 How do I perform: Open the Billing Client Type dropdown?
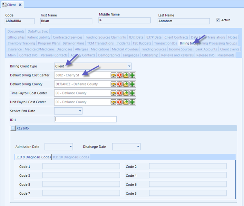[129, 66]
